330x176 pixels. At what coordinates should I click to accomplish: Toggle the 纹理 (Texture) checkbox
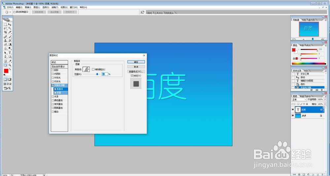55,93
